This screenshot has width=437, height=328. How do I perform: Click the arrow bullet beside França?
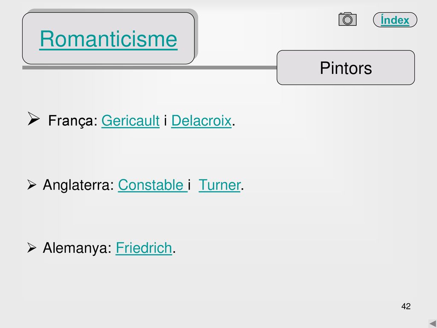[x=33, y=119]
